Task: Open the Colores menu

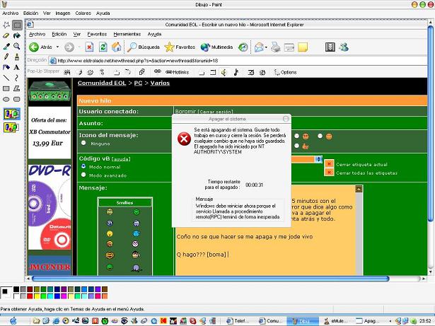Action: coord(83,13)
